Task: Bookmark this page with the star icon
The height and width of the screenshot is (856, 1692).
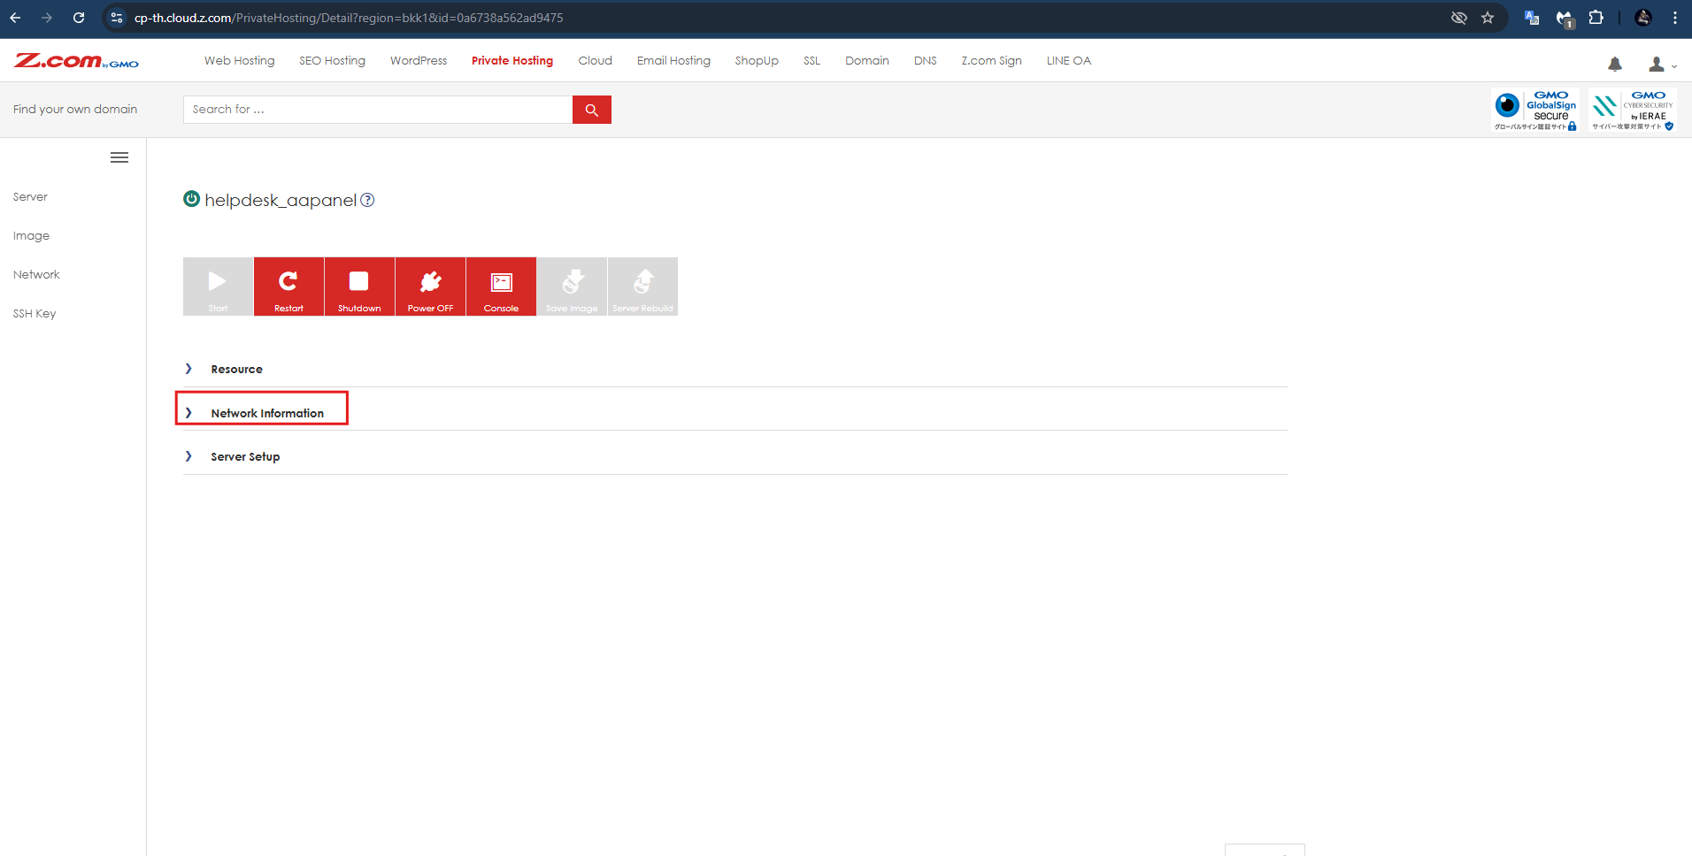Action: click(x=1488, y=18)
